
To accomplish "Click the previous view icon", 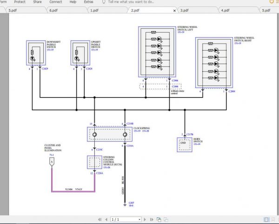I will [159, 219].
